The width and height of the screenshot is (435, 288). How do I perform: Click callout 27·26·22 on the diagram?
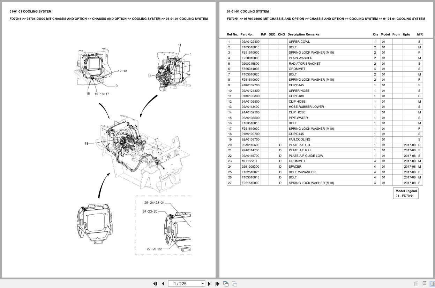(x=155, y=249)
